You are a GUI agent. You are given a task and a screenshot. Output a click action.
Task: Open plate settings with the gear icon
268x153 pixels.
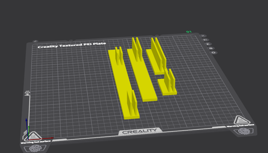[x=213, y=53]
